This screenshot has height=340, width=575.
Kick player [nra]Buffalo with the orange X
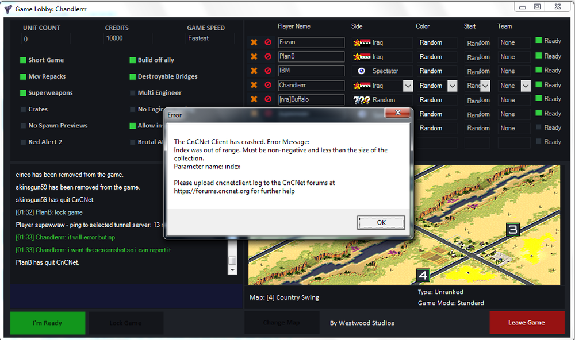point(254,99)
